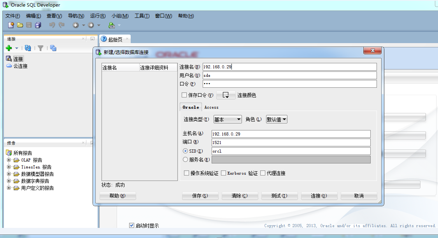
Task: Open the 连接类型 dropdown
Action: pos(227,119)
